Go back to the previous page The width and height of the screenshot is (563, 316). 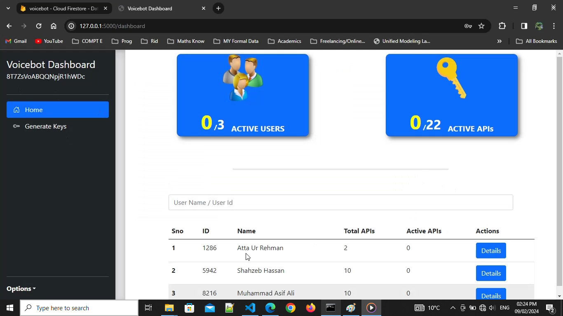(x=9, y=26)
